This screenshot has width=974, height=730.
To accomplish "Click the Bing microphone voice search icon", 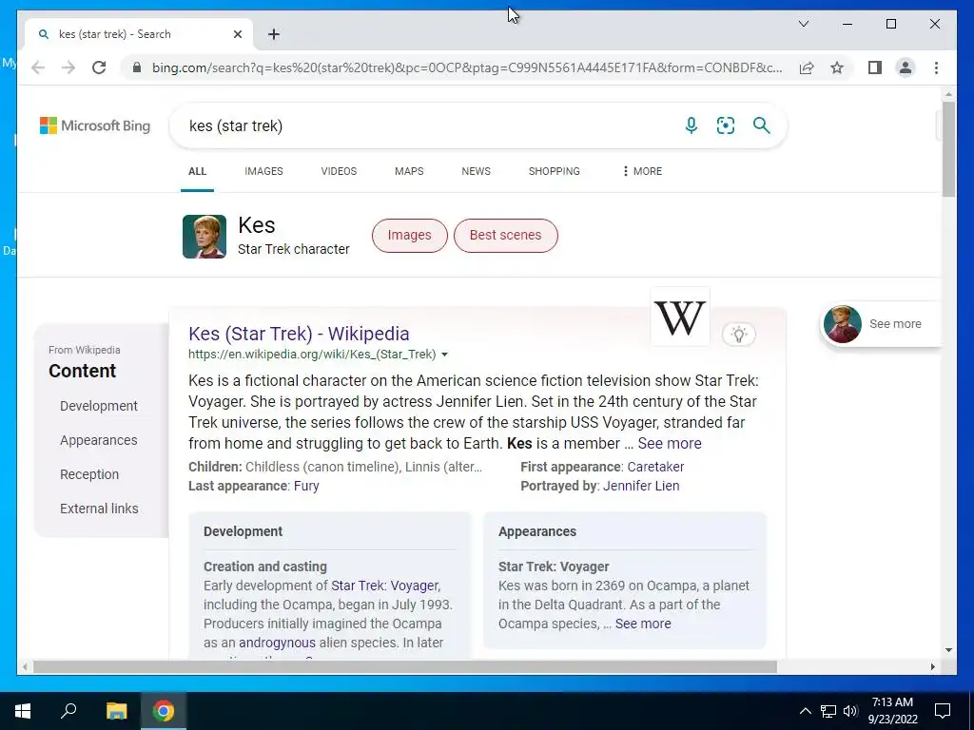I will click(x=691, y=125).
